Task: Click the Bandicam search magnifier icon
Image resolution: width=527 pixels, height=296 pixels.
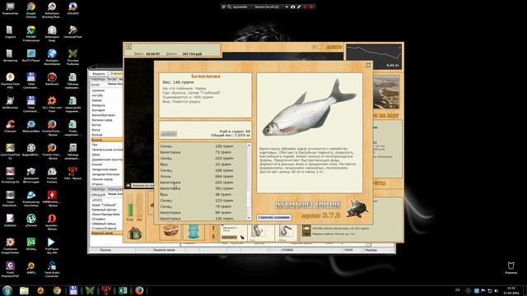Action: (229, 7)
